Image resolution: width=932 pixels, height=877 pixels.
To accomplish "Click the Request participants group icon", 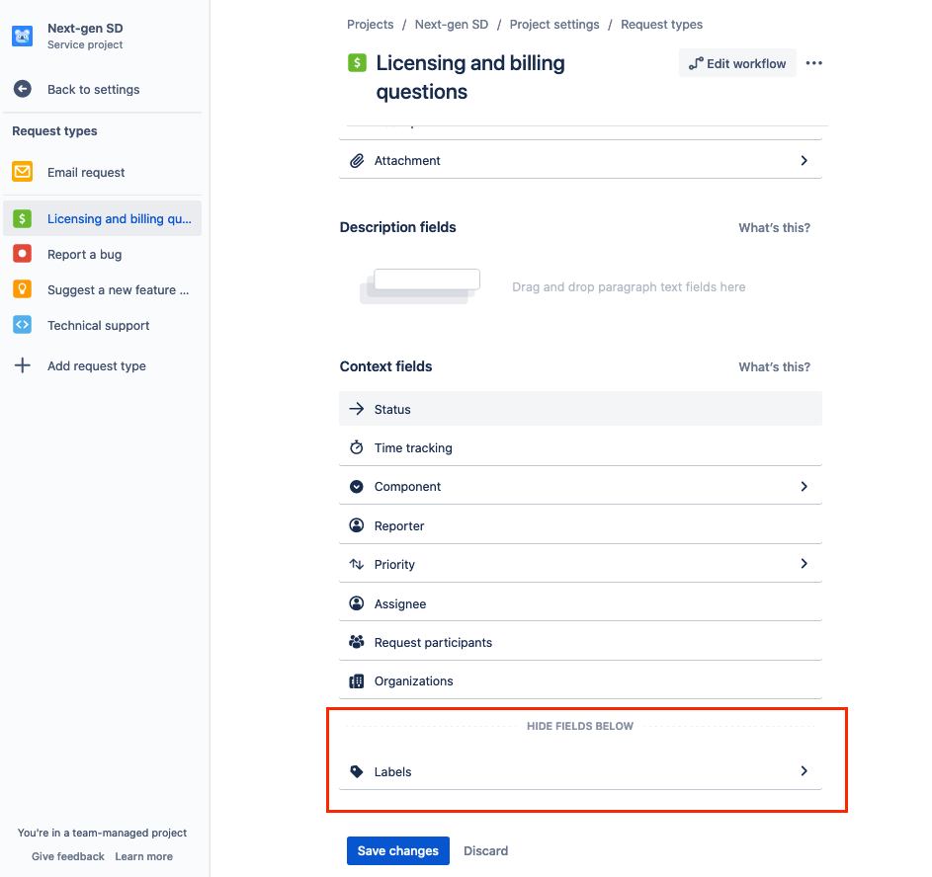I will (357, 642).
